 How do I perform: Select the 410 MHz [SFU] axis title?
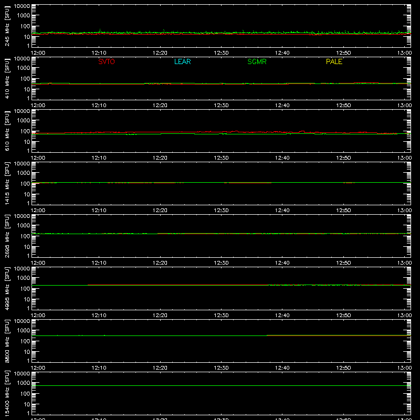[7, 78]
